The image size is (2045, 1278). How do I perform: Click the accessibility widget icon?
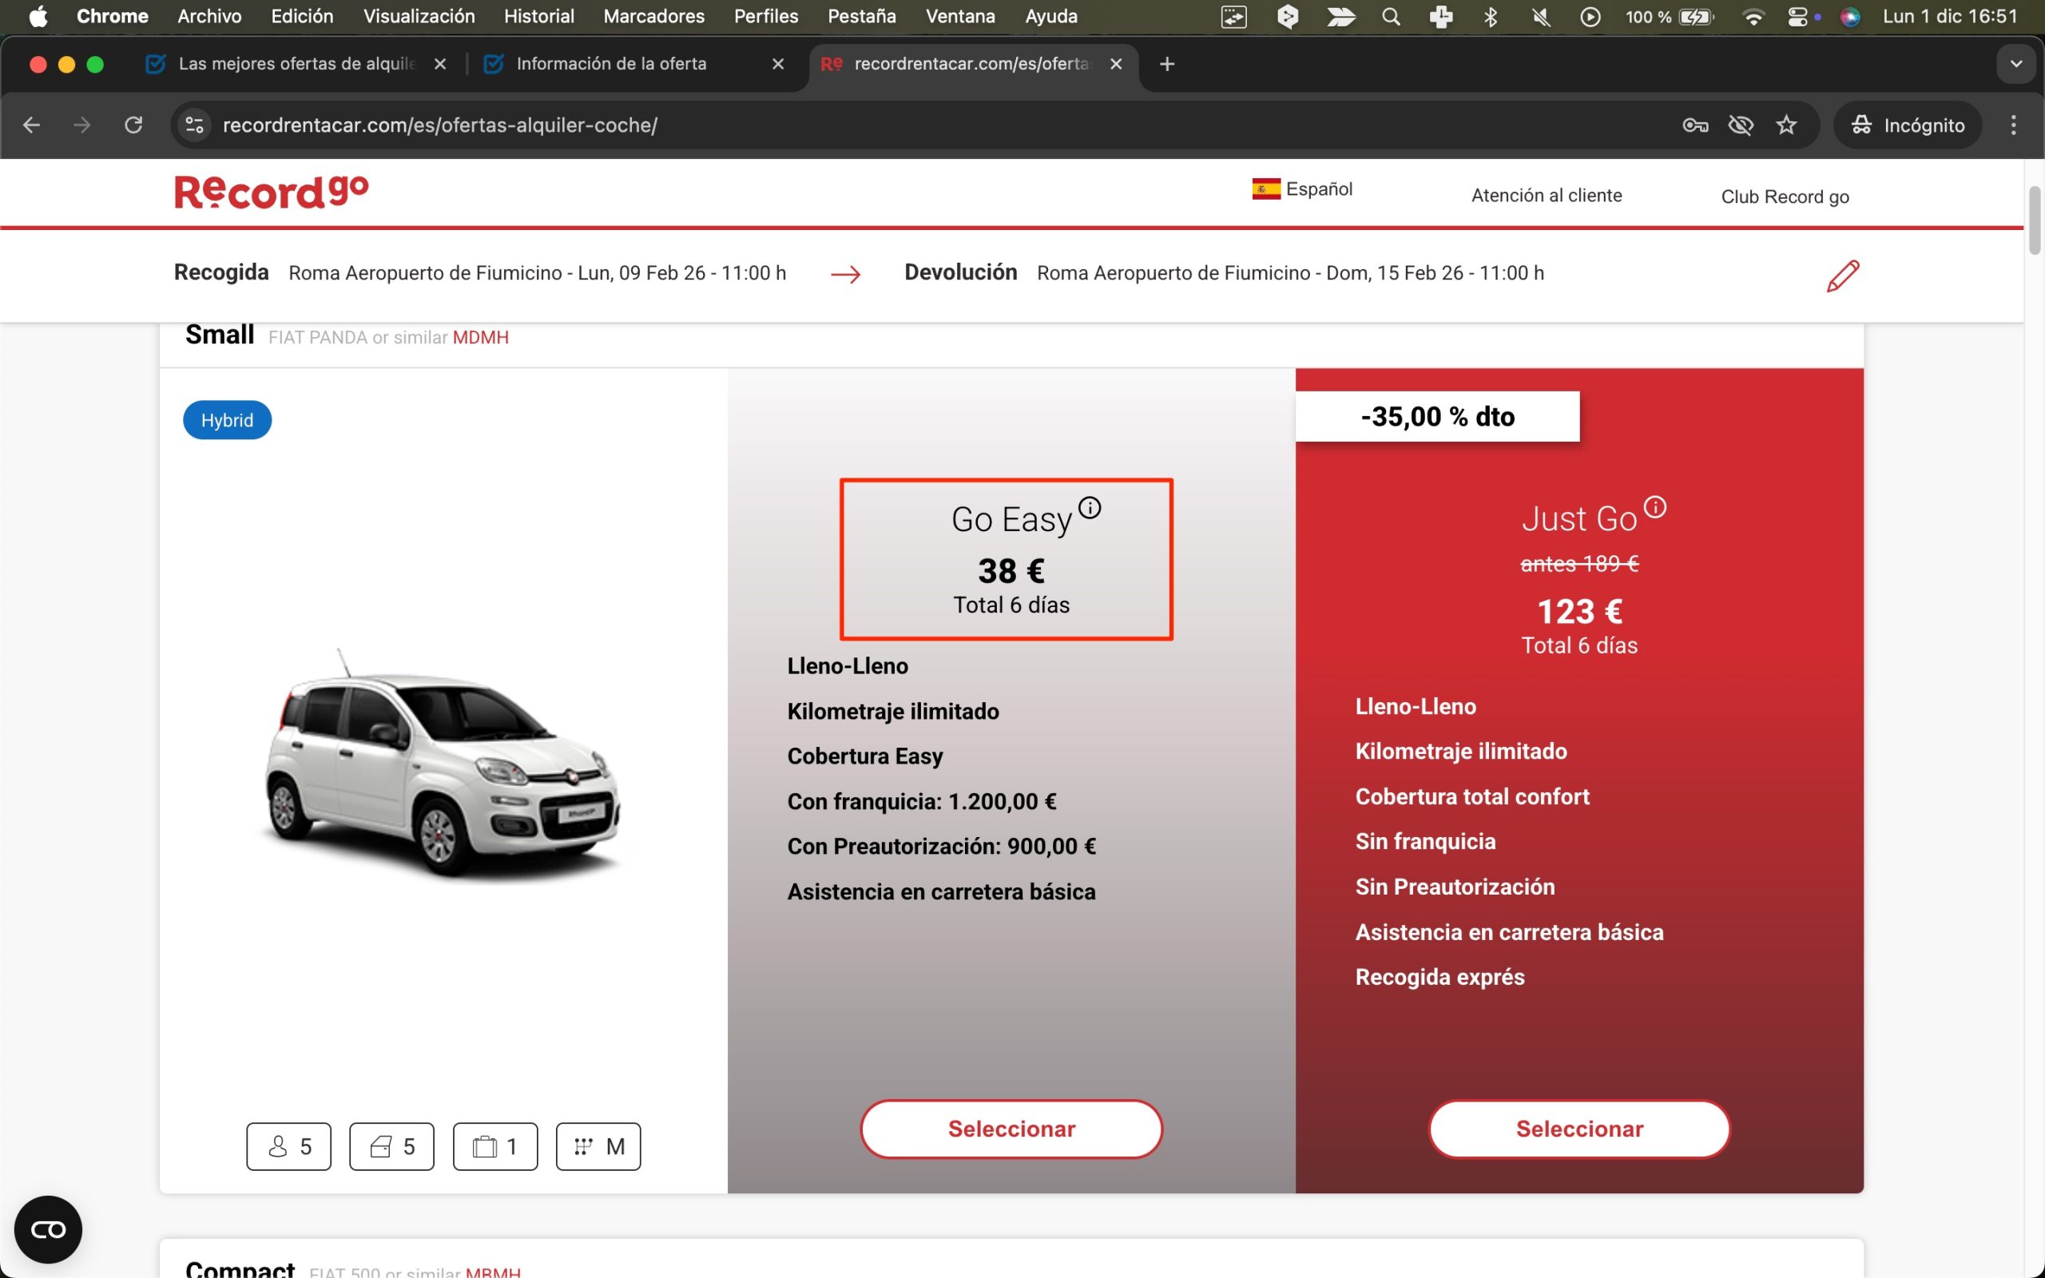48,1228
